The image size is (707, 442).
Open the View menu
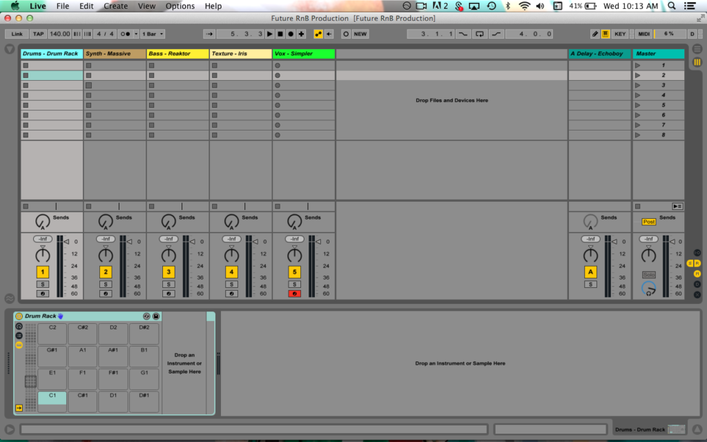pos(146,6)
